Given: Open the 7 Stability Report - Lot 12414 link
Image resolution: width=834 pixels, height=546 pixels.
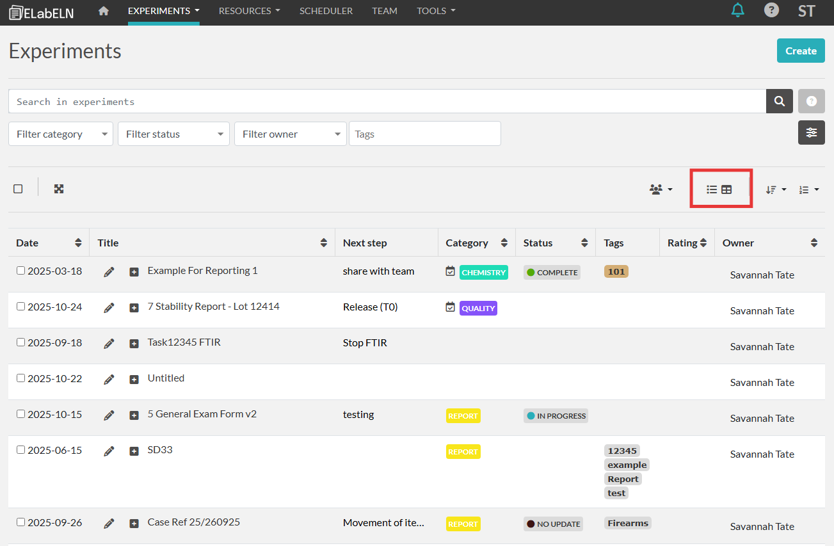Looking at the screenshot, I should coord(213,307).
